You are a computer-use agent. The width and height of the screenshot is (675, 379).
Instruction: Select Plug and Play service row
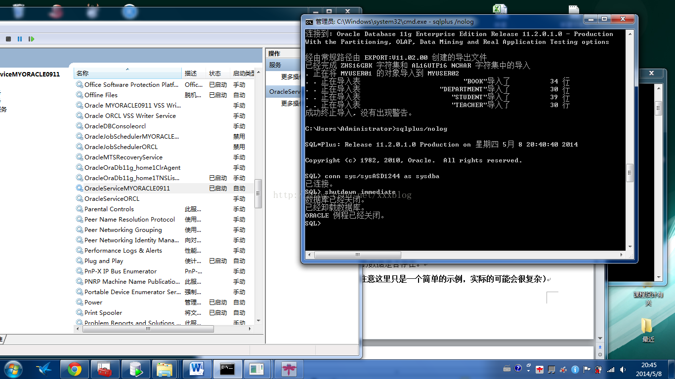pyautogui.click(x=164, y=261)
